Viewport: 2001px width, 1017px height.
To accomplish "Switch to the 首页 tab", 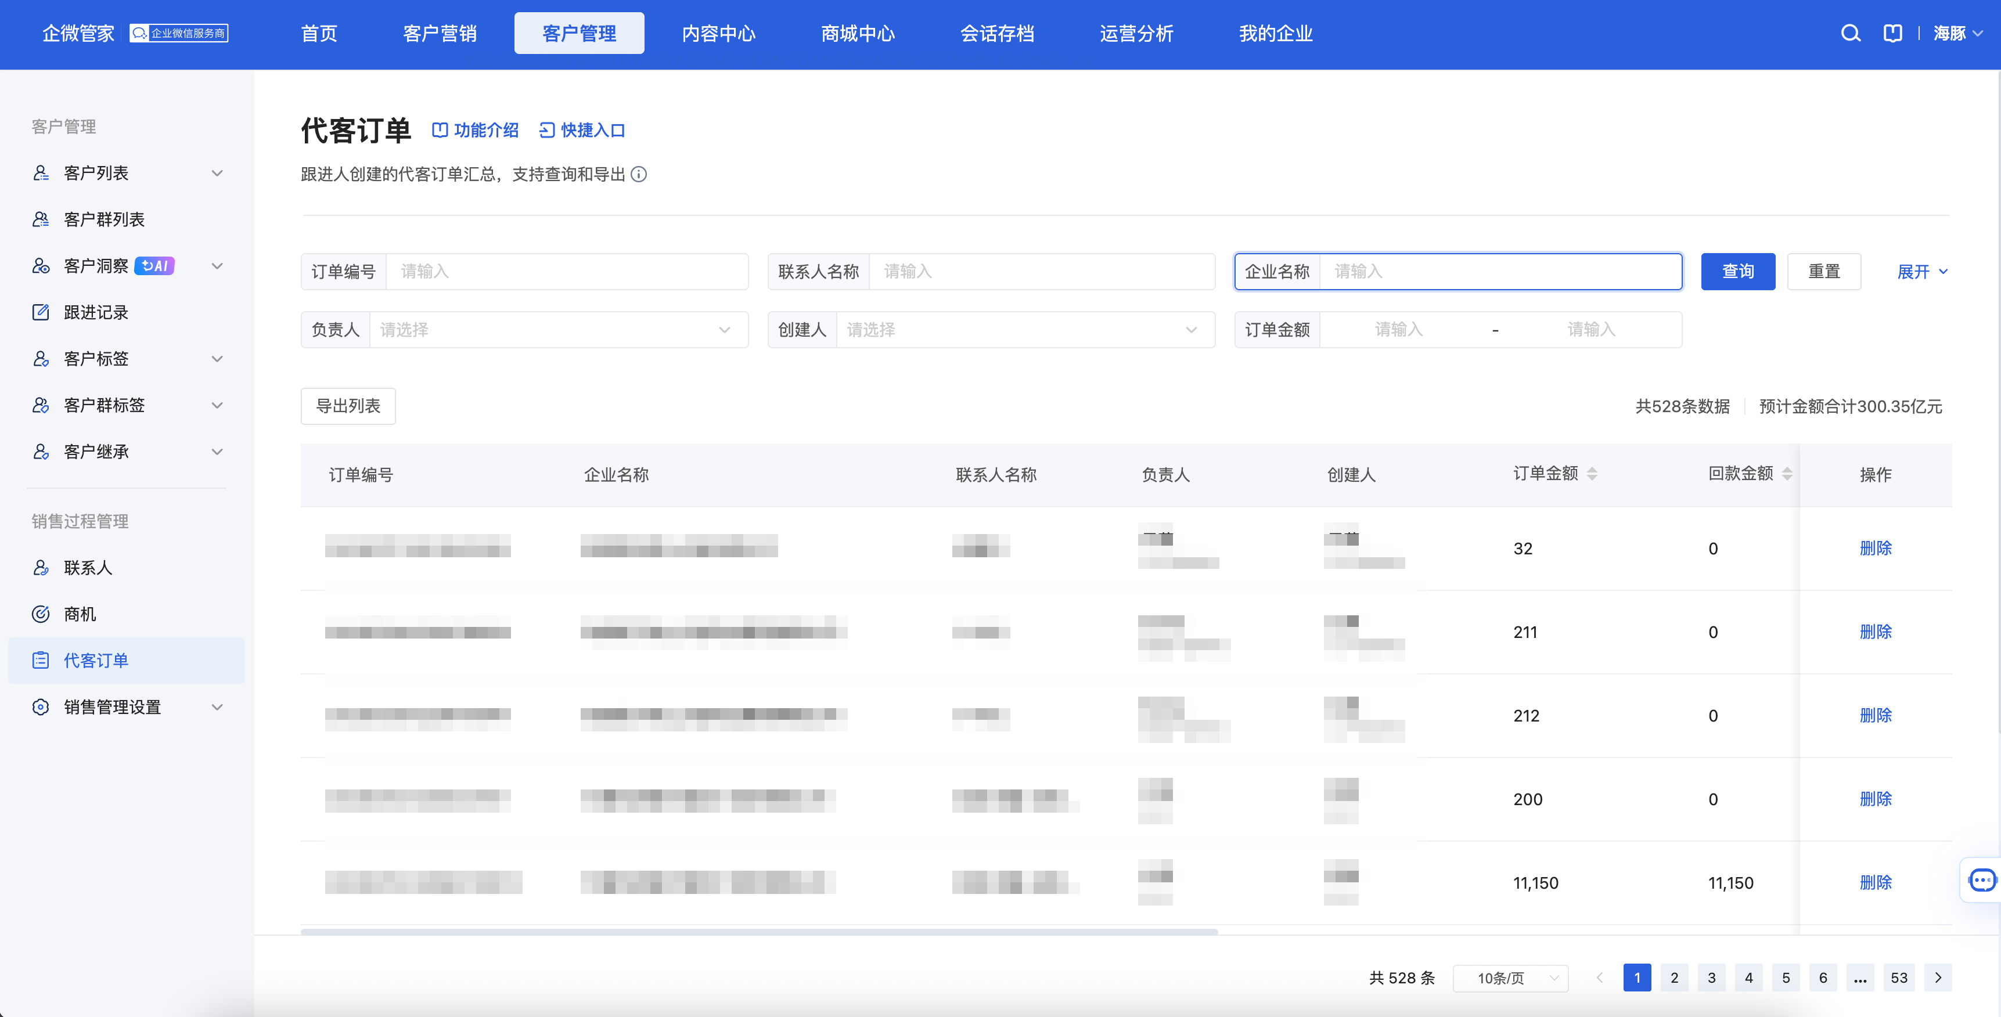I will tap(319, 34).
